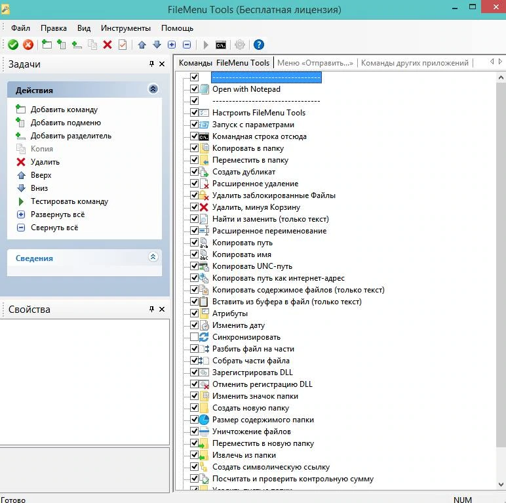506x503 pixels.
Task: Uncheck the Open with Notepad checkbox
Action: (194, 89)
